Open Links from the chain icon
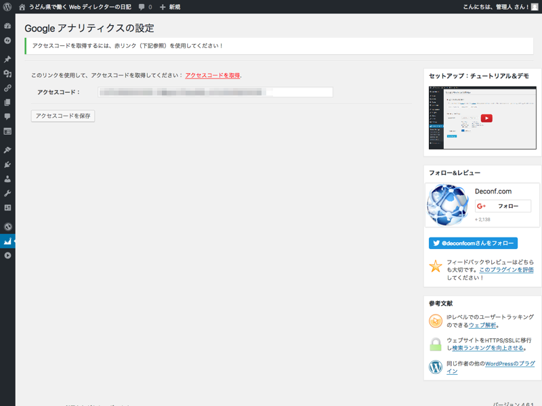 (7, 88)
